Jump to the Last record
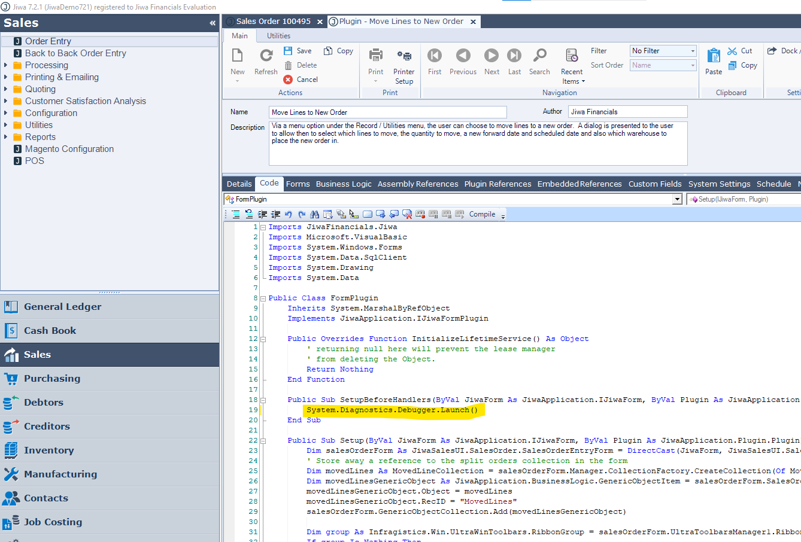 tap(514, 56)
